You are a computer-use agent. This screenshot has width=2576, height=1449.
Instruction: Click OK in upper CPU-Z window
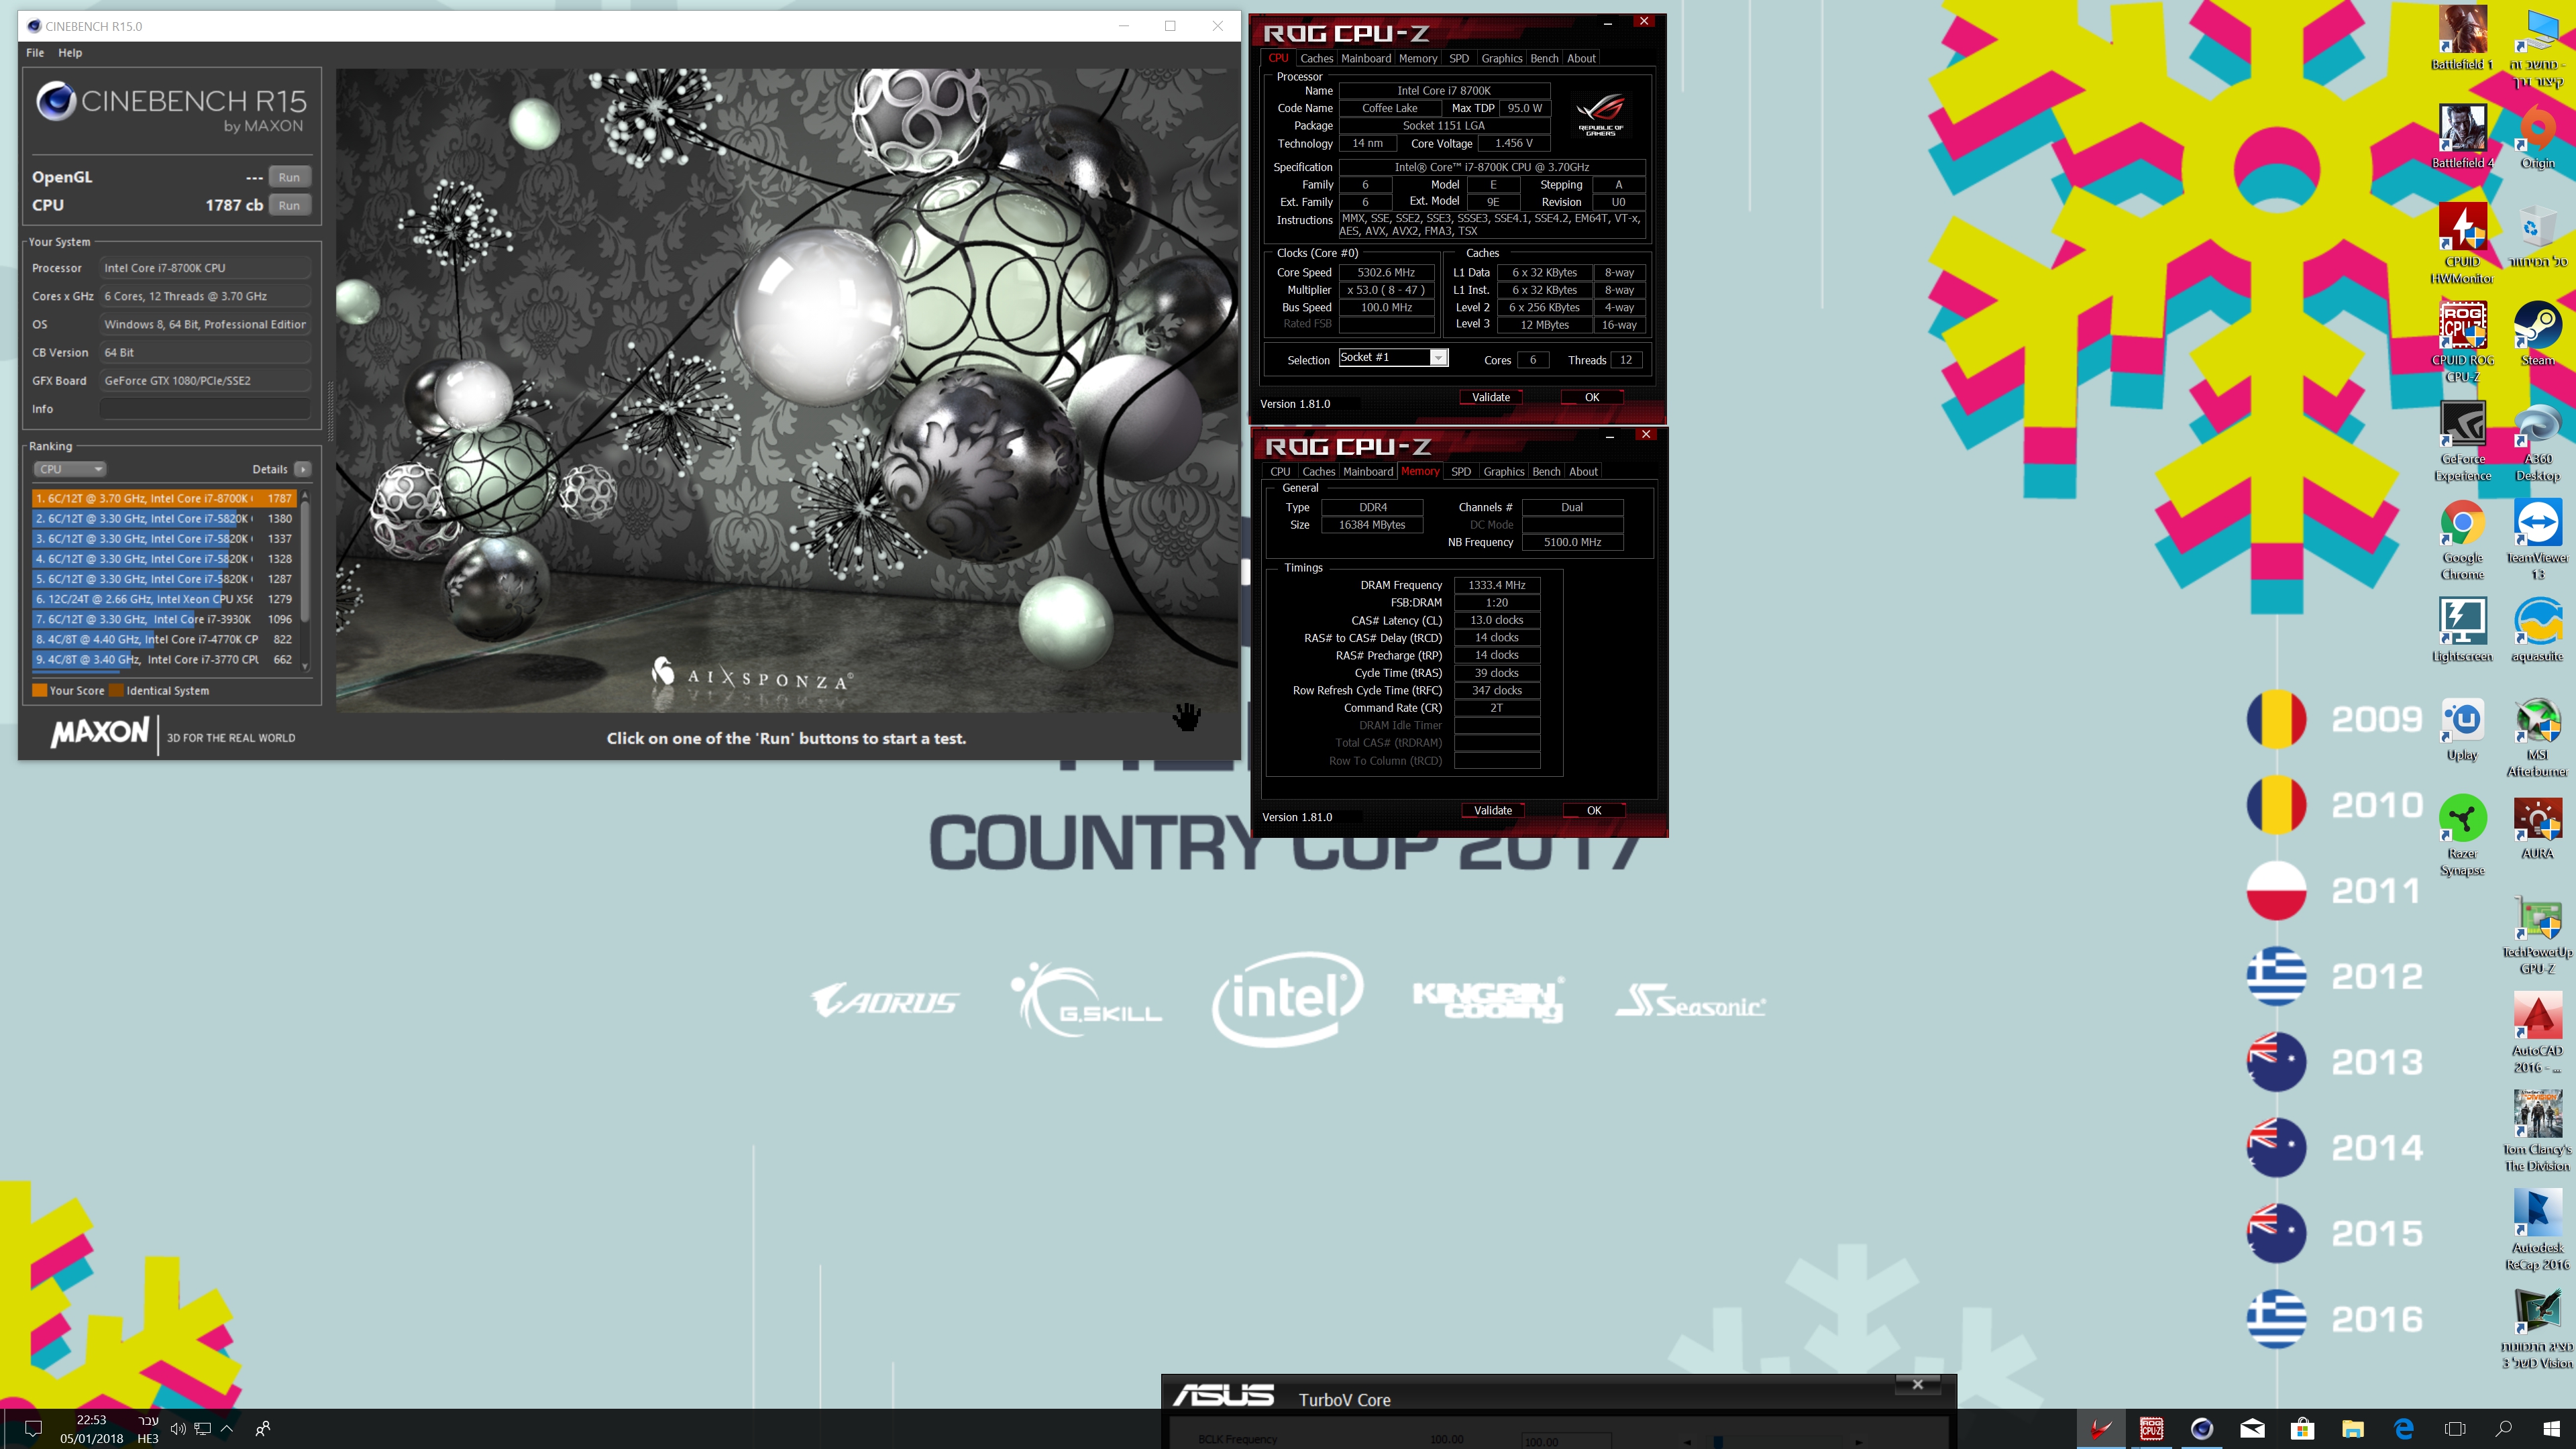1592,397
